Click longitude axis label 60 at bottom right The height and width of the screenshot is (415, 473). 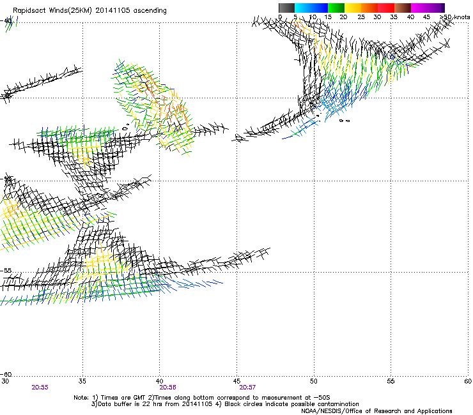coord(468,381)
